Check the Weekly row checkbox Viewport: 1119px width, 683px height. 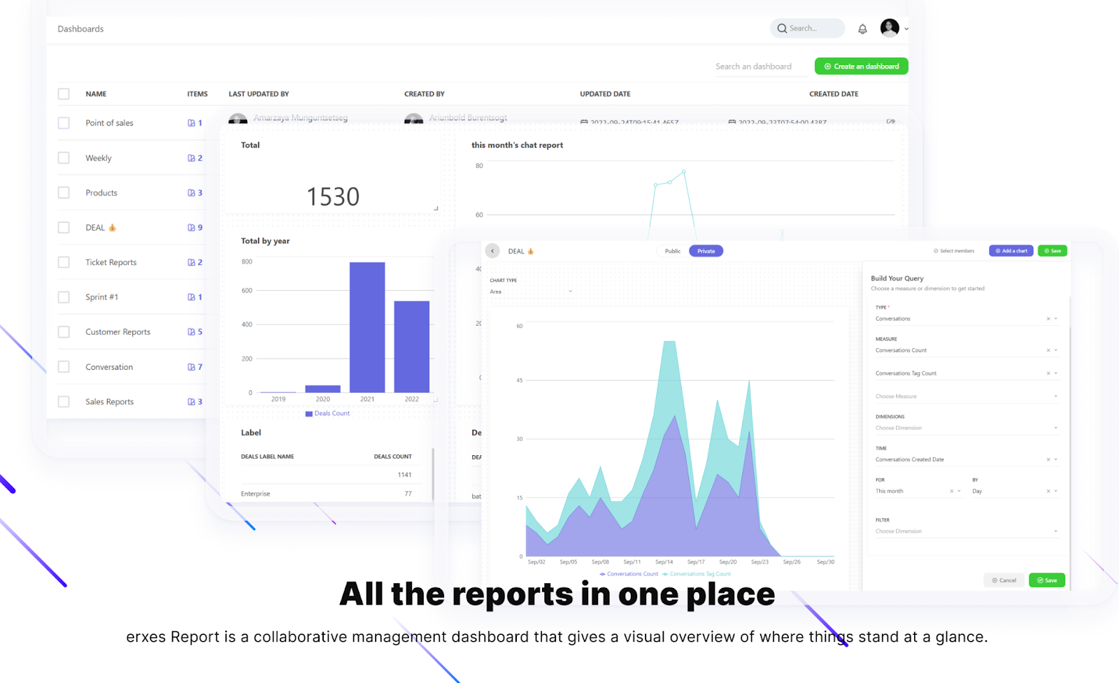64,158
